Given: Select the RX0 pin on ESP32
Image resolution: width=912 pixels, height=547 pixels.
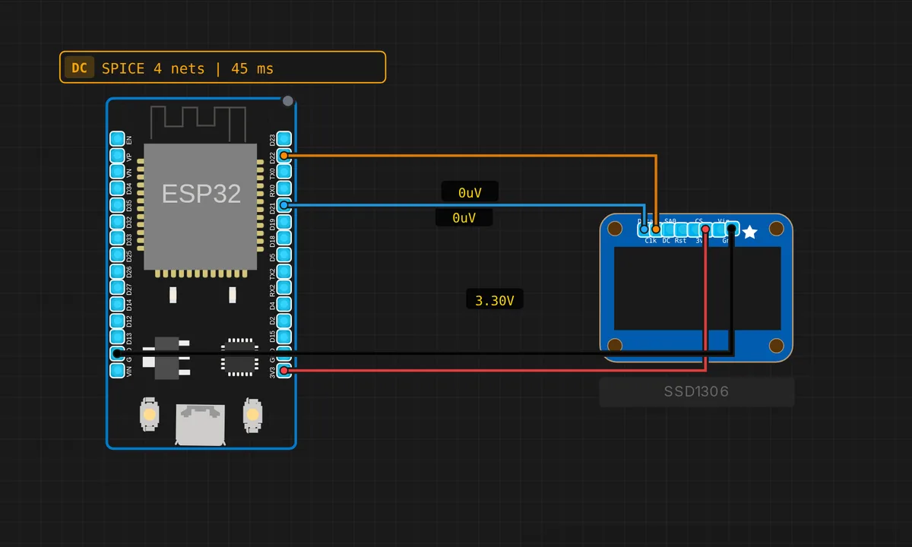Looking at the screenshot, I should pos(283,188).
